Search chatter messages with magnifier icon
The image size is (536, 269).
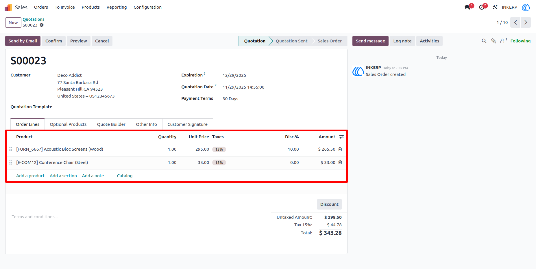(484, 41)
